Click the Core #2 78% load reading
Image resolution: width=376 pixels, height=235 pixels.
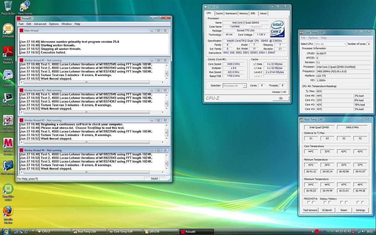[x=362, y=105]
